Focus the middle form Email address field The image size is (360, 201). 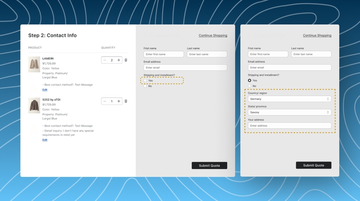(185, 68)
